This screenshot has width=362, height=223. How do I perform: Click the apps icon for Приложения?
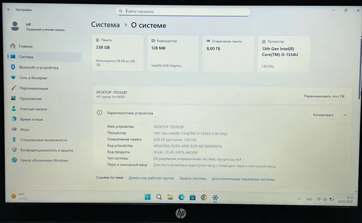click(14, 98)
